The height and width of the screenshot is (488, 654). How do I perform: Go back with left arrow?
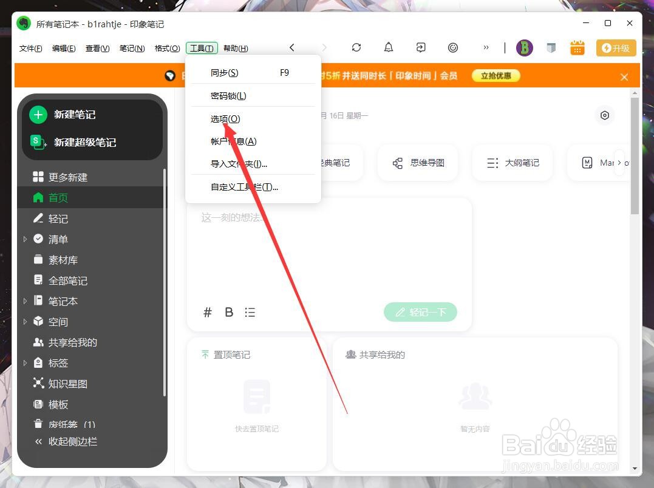click(x=292, y=47)
